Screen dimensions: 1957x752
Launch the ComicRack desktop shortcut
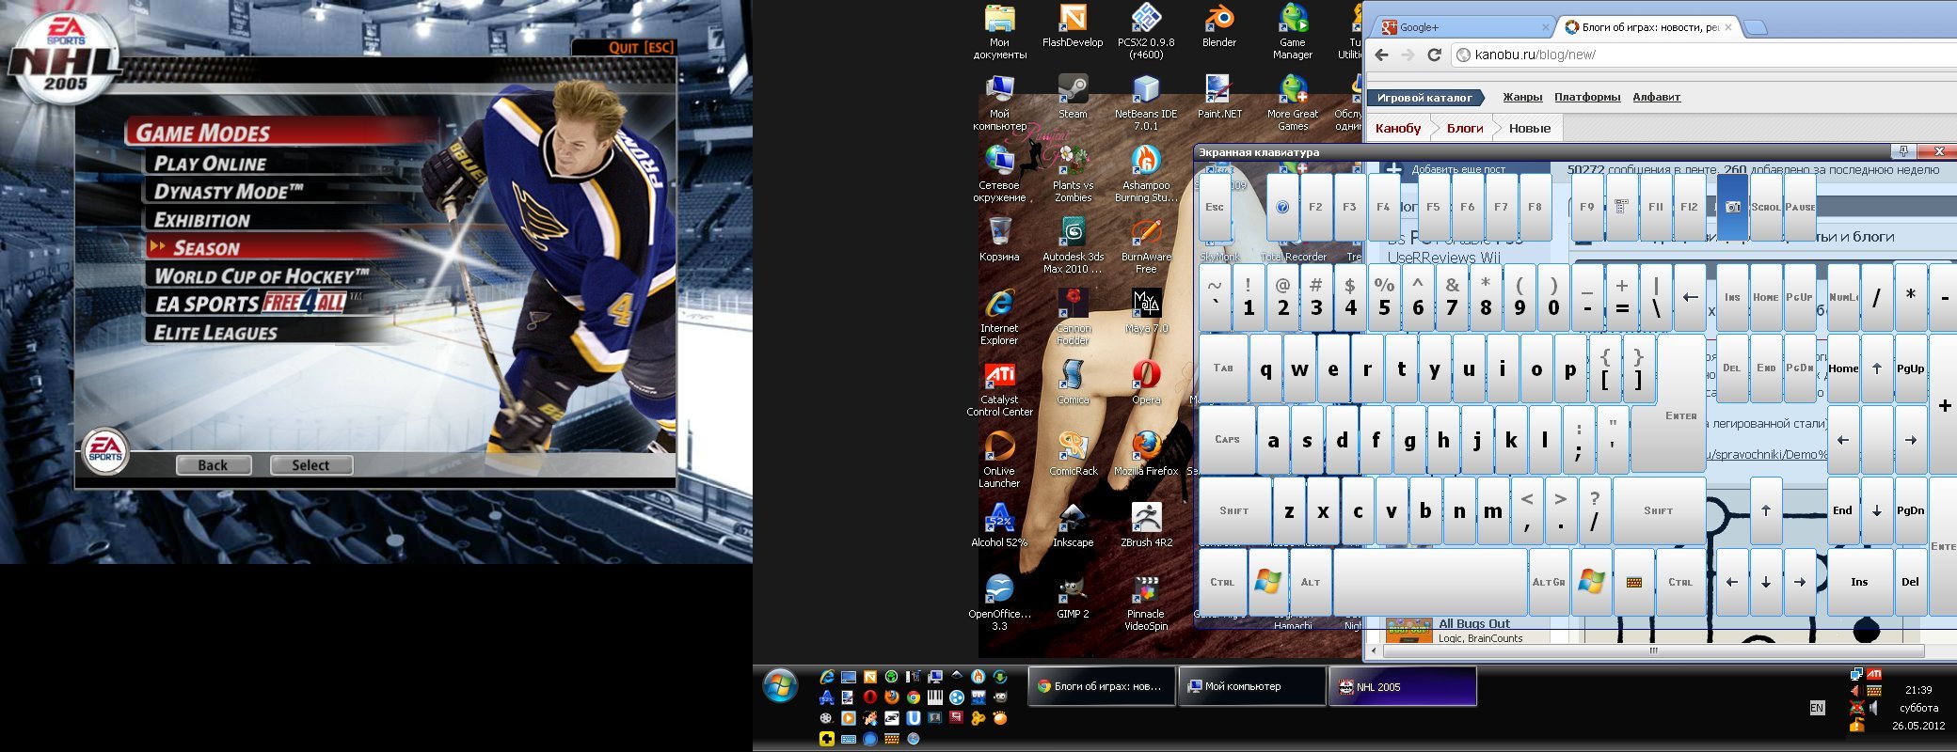[1073, 455]
